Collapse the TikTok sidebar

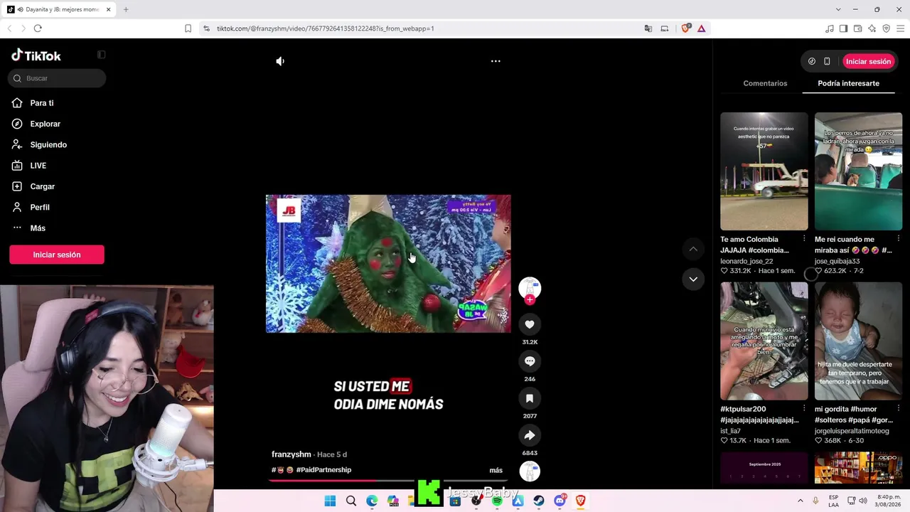101,55
